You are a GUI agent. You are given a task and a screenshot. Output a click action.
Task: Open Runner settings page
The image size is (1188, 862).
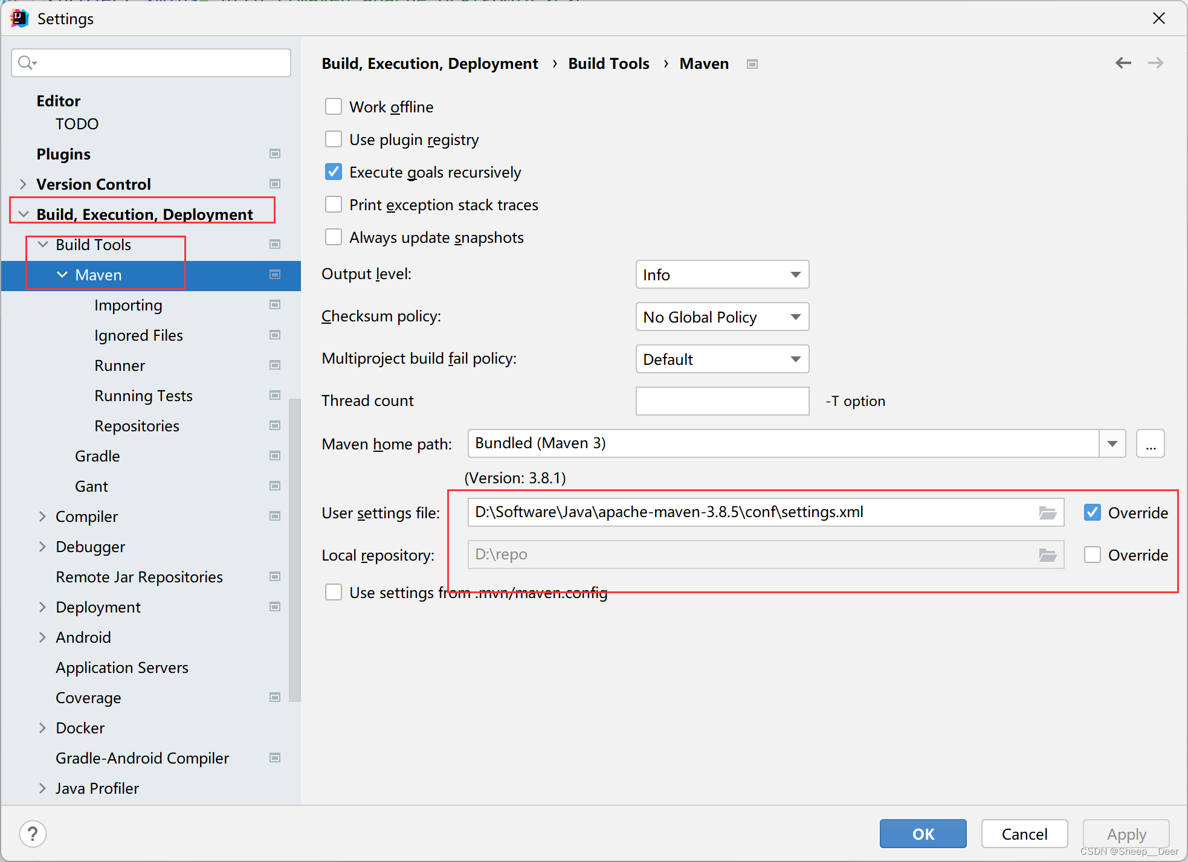pos(120,365)
